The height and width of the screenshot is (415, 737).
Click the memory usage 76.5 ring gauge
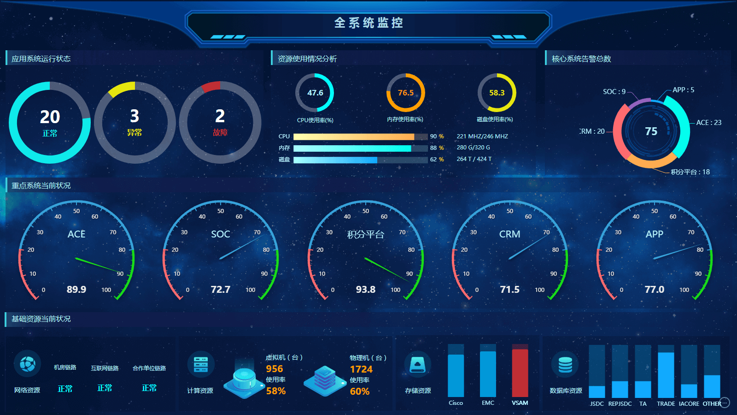pos(405,93)
